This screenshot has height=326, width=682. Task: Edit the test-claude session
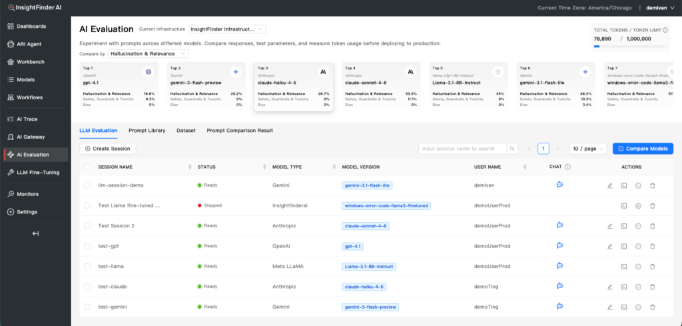click(x=610, y=287)
